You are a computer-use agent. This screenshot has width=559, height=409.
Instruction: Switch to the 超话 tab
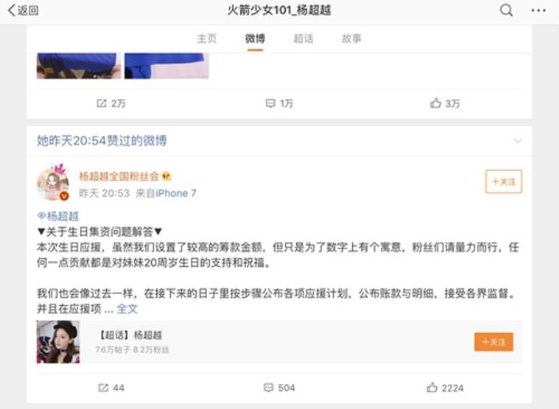[303, 38]
